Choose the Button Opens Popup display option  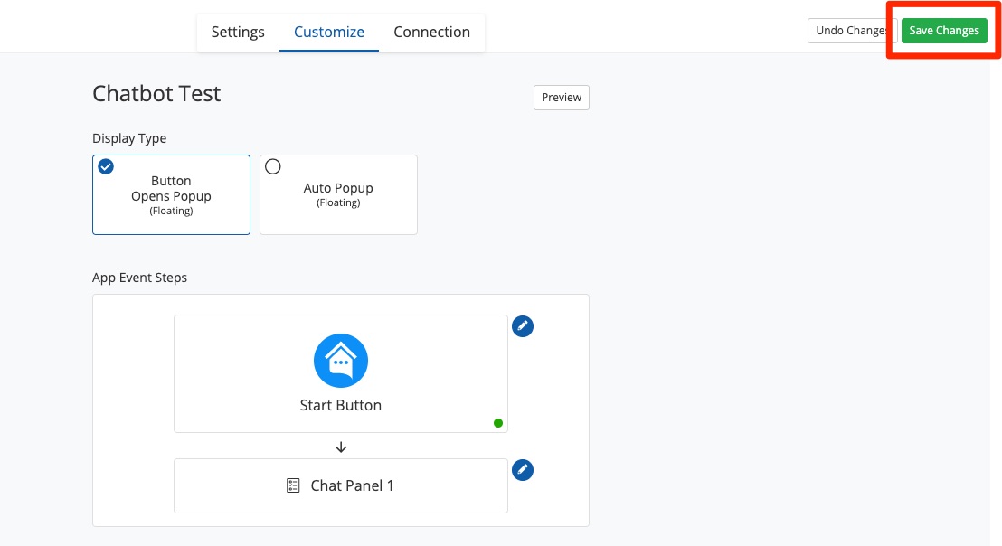pos(171,194)
